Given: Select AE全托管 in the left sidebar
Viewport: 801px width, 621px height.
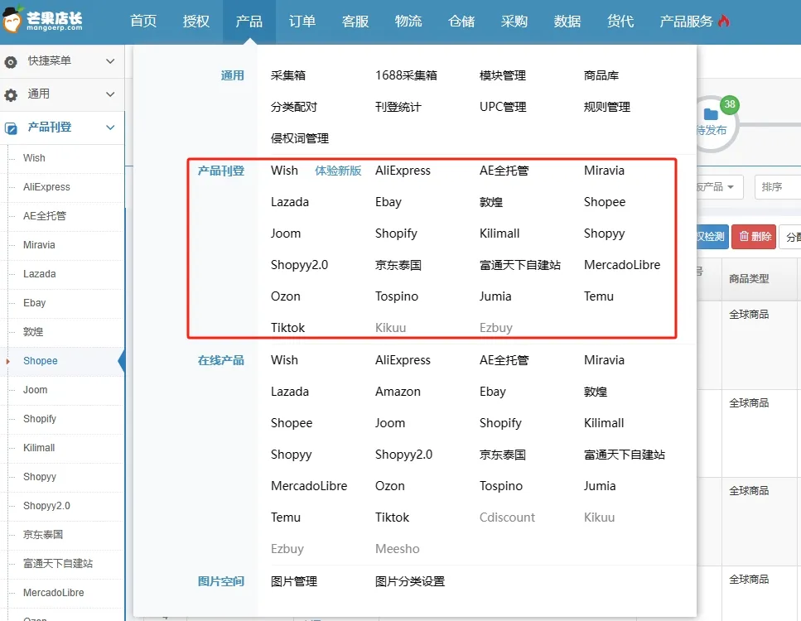Looking at the screenshot, I should [45, 216].
